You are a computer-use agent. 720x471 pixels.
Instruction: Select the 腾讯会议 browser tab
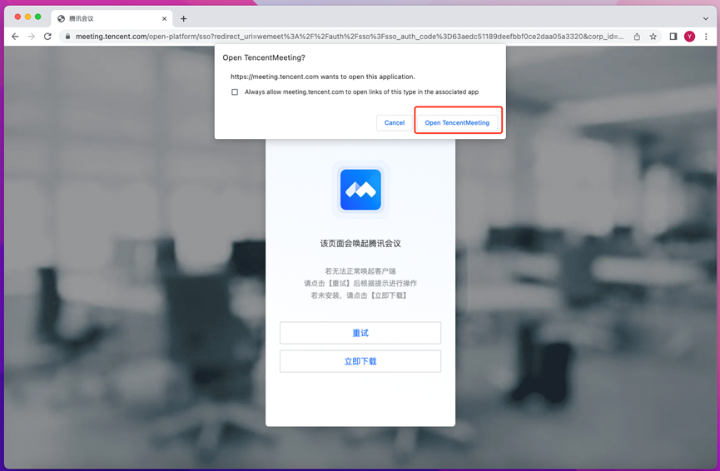click(x=112, y=18)
